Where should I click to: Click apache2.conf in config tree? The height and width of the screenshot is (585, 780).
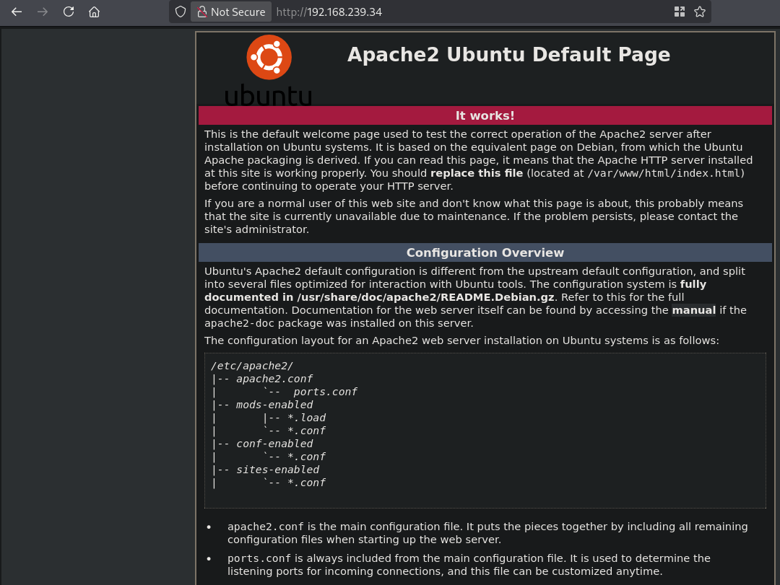pos(274,379)
